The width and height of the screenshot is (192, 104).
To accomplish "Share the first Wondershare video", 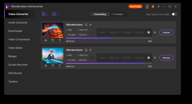I will coord(90,25).
